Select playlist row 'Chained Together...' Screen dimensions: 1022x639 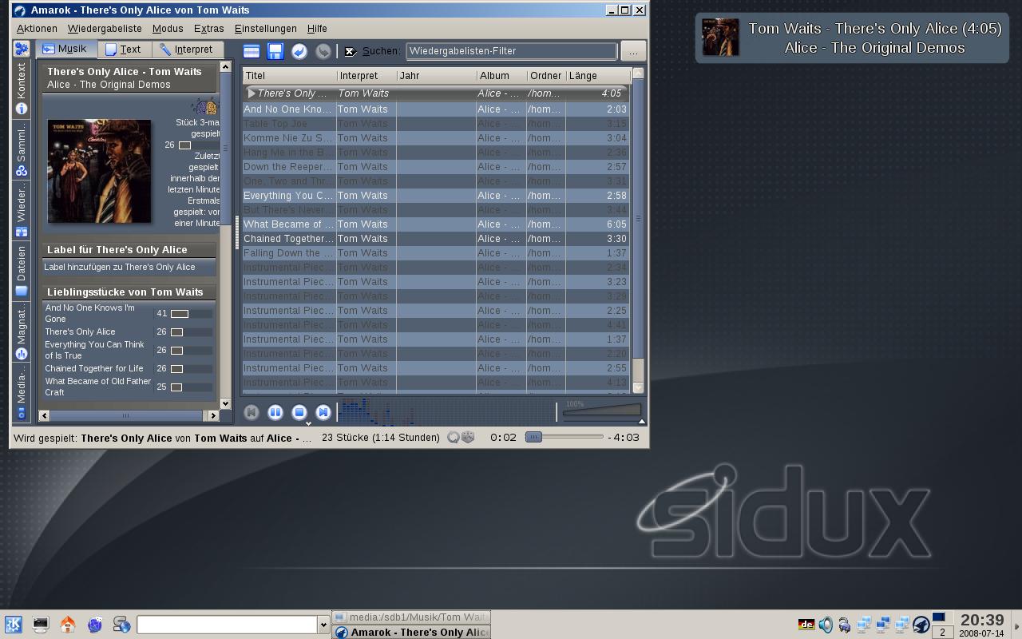click(436, 239)
